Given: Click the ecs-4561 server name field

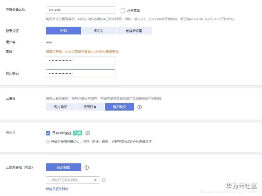Looking at the screenshot, I should 80,10.
